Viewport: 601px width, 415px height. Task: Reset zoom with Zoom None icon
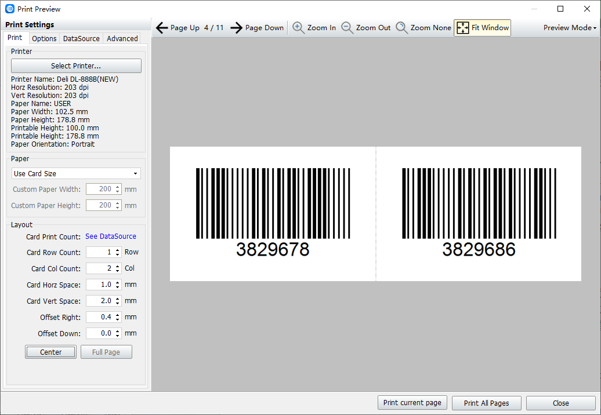pyautogui.click(x=401, y=28)
